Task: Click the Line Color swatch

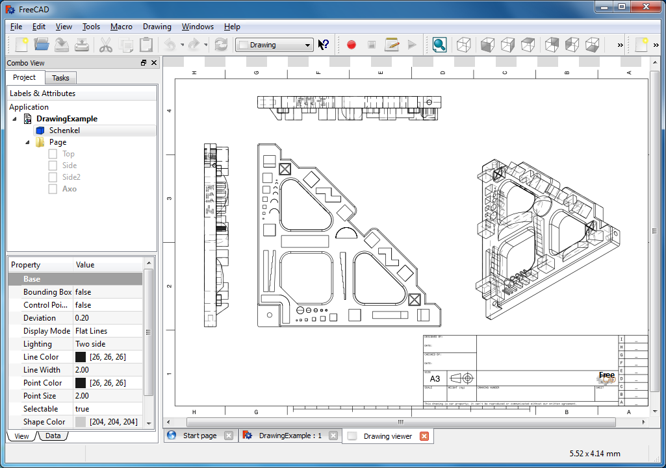Action: pos(80,356)
